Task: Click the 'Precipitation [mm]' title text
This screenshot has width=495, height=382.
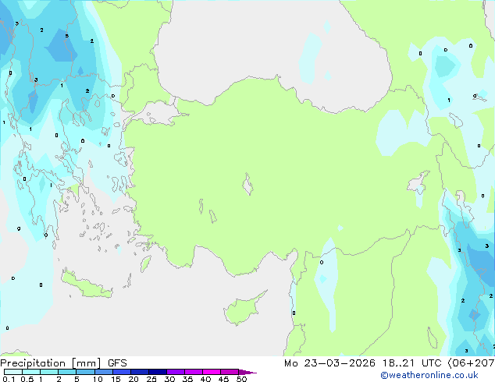Action: coord(51,363)
